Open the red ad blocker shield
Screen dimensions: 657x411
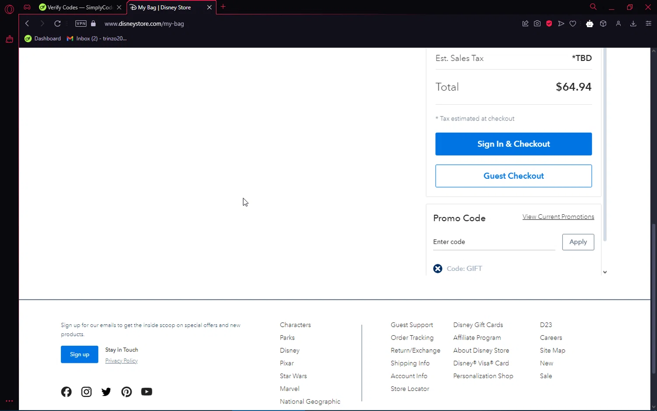click(x=549, y=24)
